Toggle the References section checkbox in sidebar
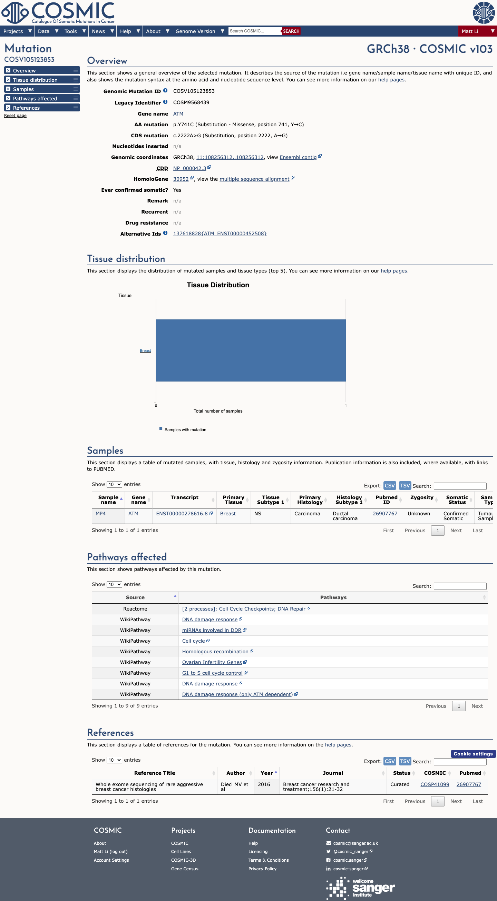Screen dimensions: 497x901 (x=8, y=108)
